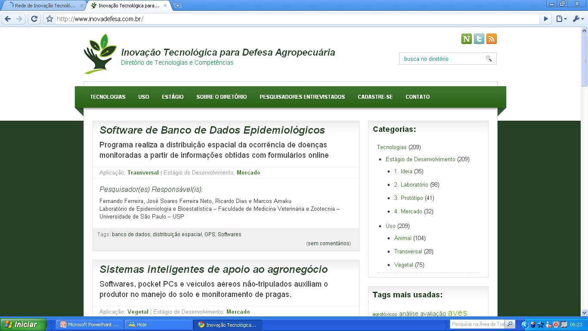
Task: Click the 'avaliação' tag in tag cloud
Action: click(433, 314)
